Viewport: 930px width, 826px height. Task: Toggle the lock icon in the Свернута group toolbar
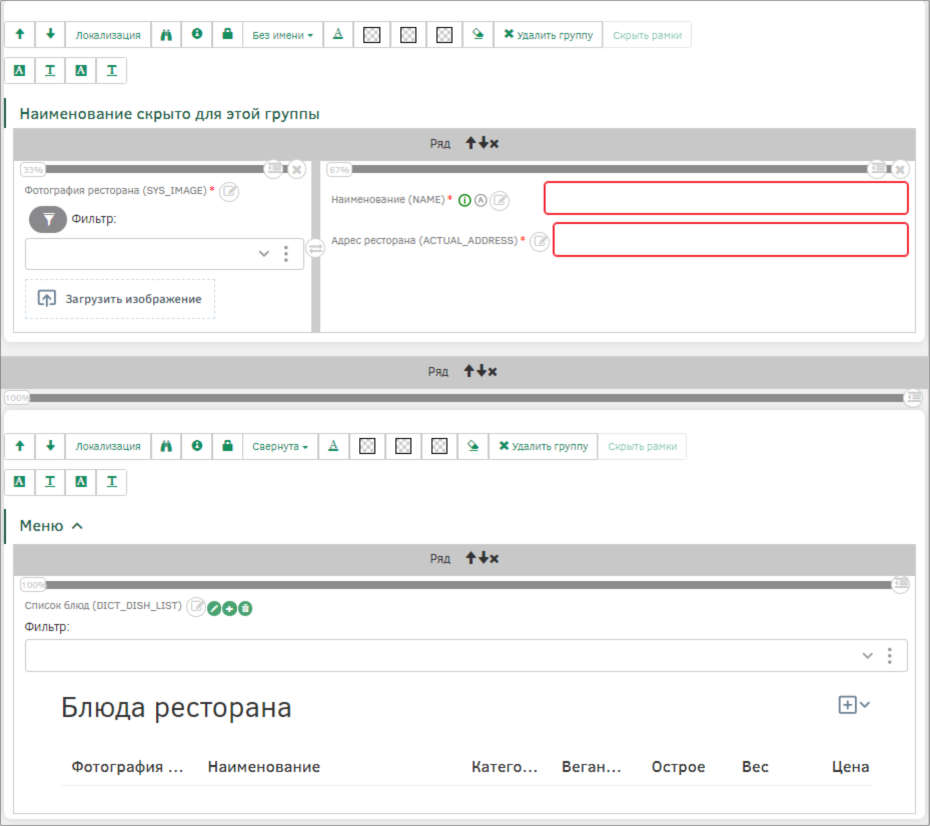[228, 446]
